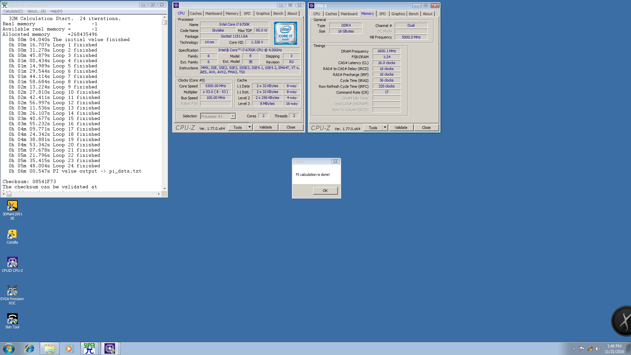Expand the Processor #1 selection dropdown
The height and width of the screenshot is (355, 631).
tap(233, 116)
